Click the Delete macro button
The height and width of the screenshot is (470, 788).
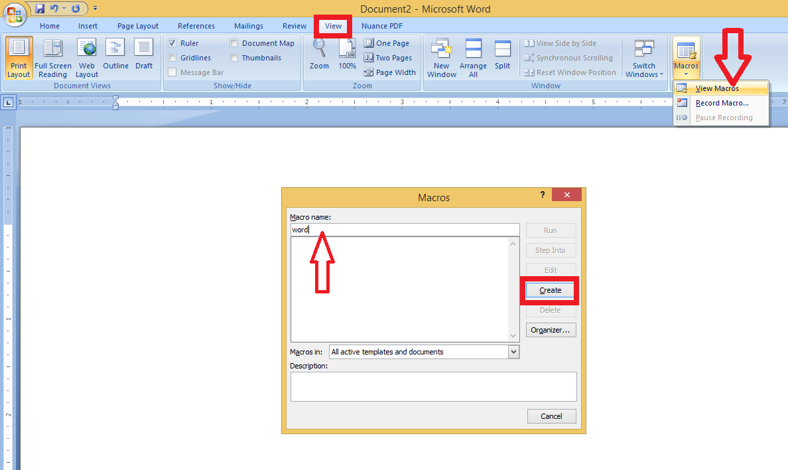click(x=551, y=310)
